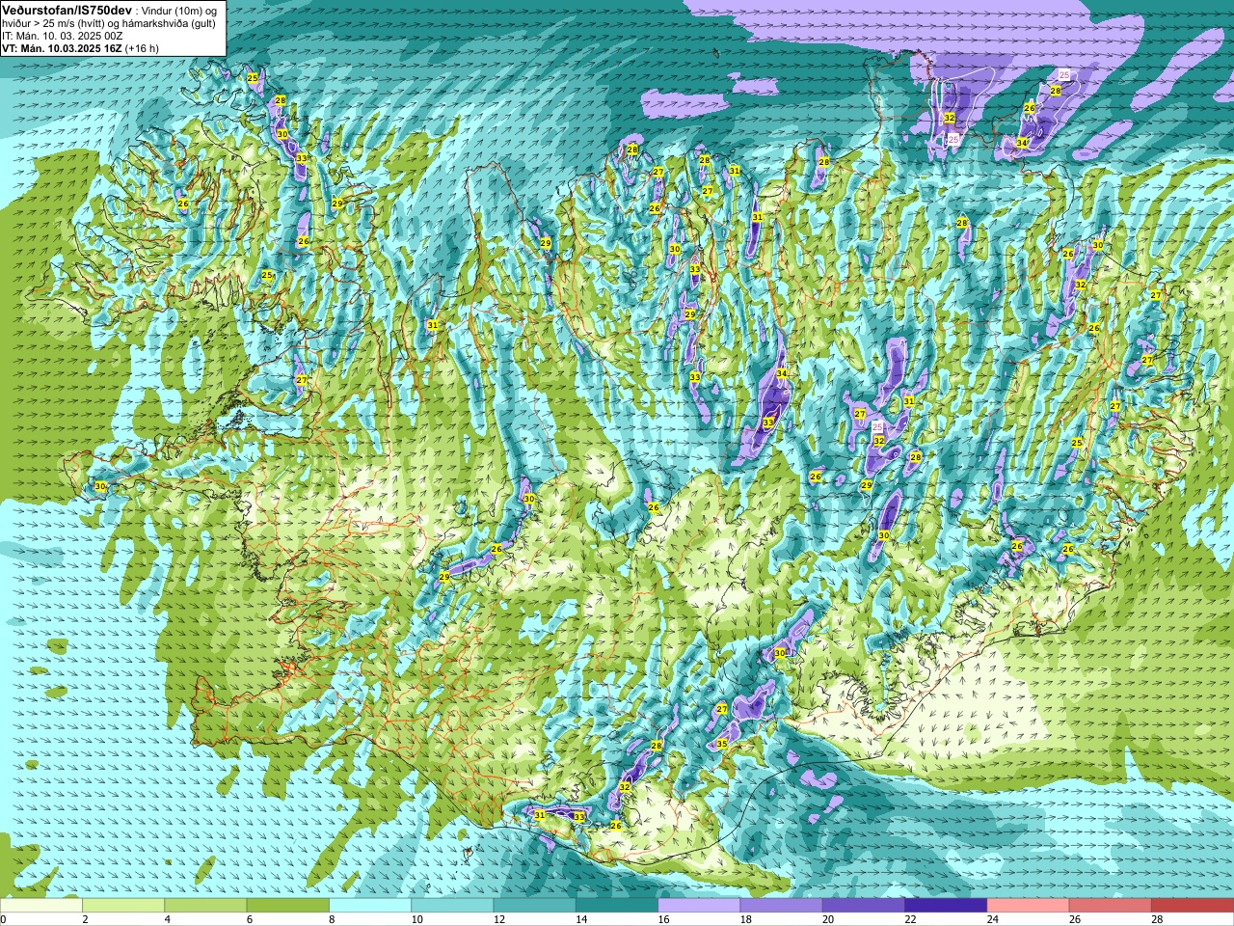The width and height of the screenshot is (1234, 926).
Task: Click the '12' tick label on legend scale
Action: [x=499, y=919]
